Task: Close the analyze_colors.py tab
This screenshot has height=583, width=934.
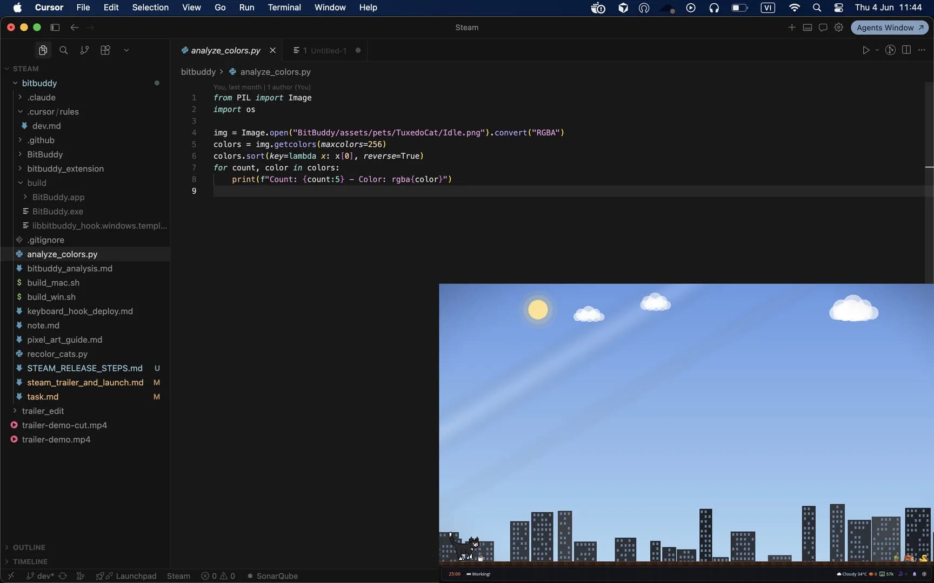Action: [272, 50]
